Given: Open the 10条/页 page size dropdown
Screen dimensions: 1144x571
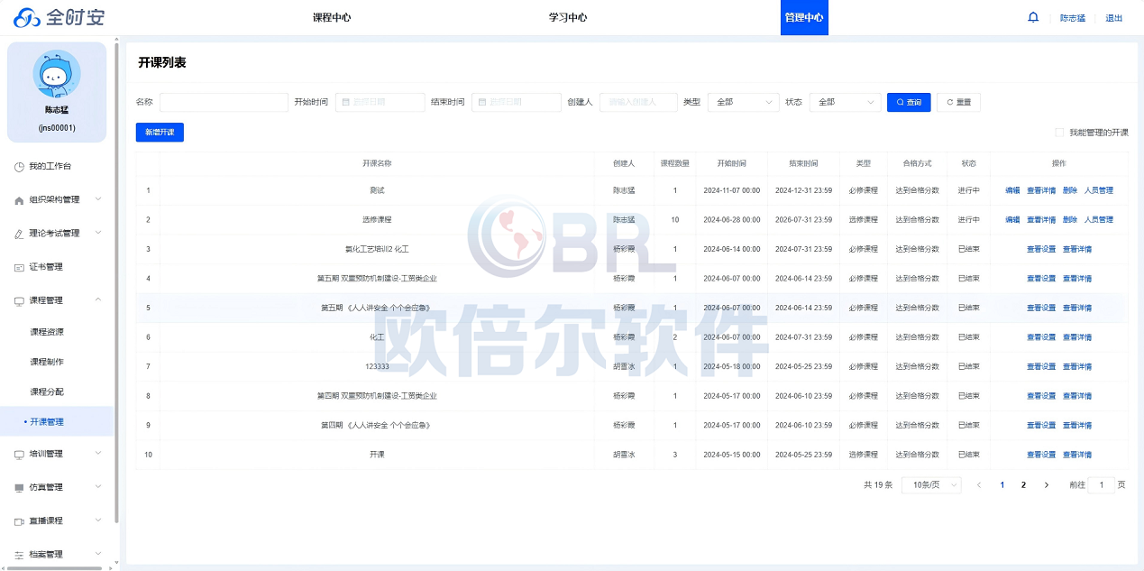Looking at the screenshot, I should pyautogui.click(x=931, y=485).
